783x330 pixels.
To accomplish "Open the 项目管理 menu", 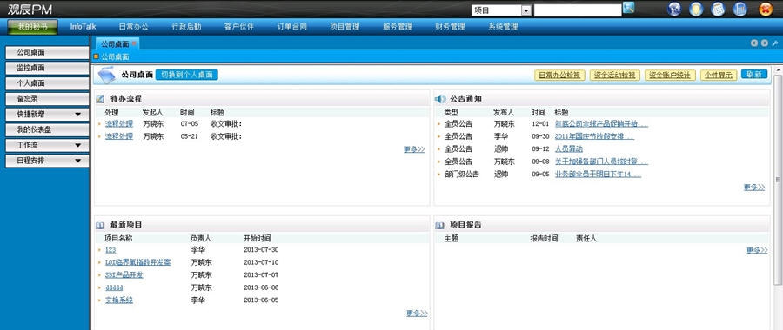I will click(345, 26).
